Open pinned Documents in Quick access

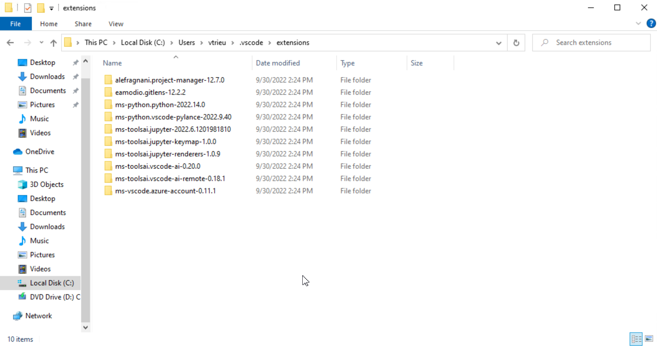pyautogui.click(x=48, y=91)
